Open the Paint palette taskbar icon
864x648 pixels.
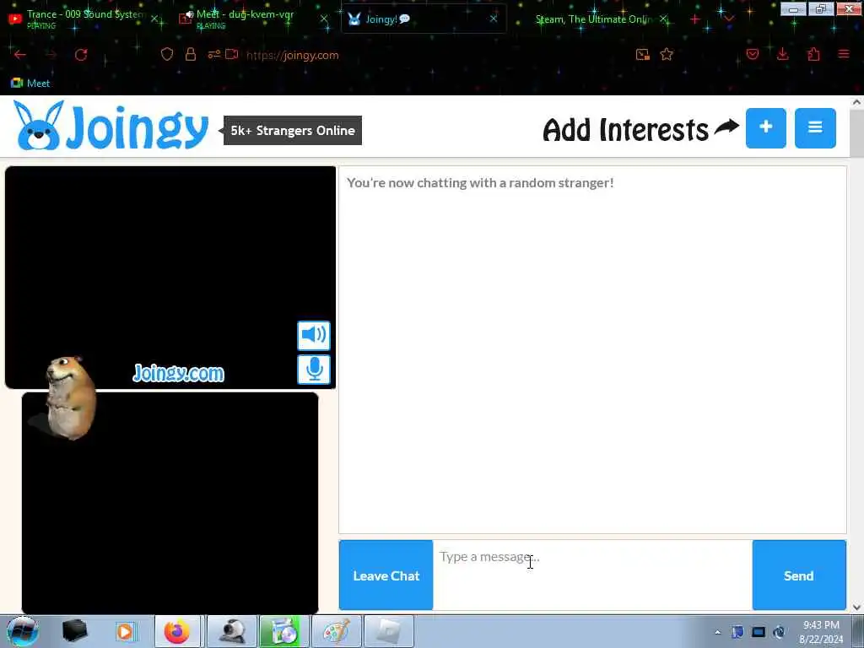pos(336,631)
